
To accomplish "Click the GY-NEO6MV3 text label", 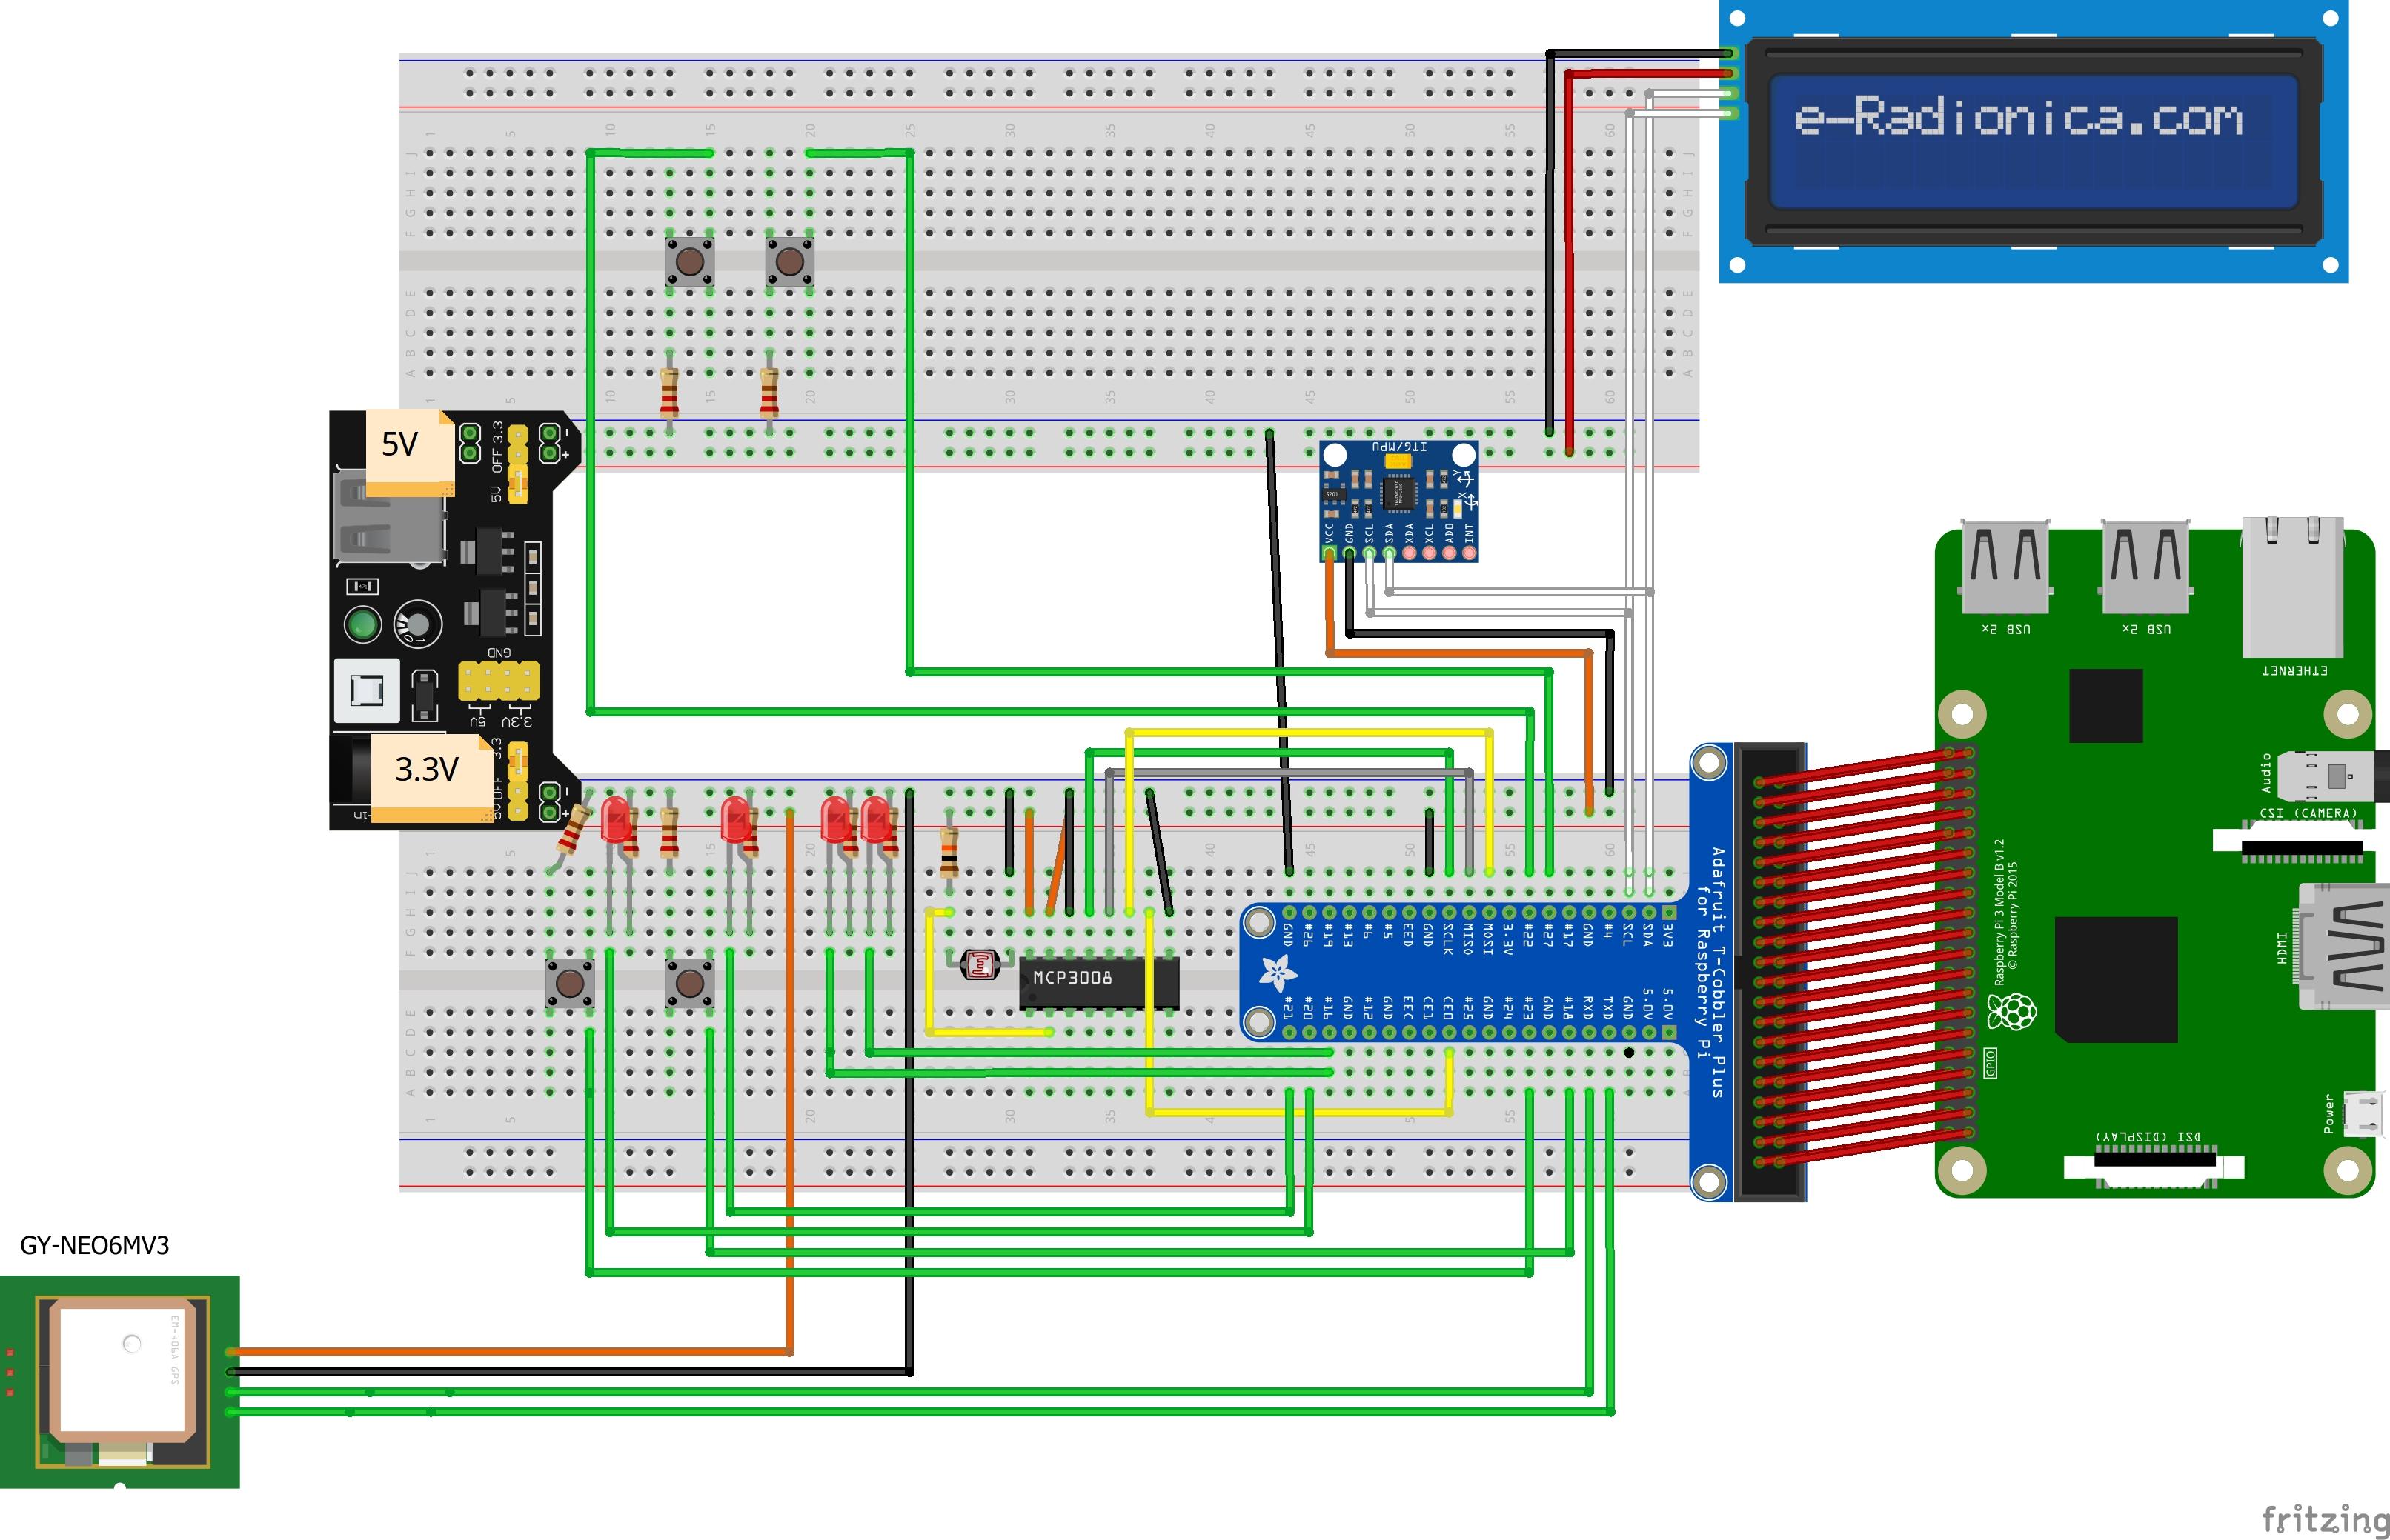I will [x=95, y=1246].
